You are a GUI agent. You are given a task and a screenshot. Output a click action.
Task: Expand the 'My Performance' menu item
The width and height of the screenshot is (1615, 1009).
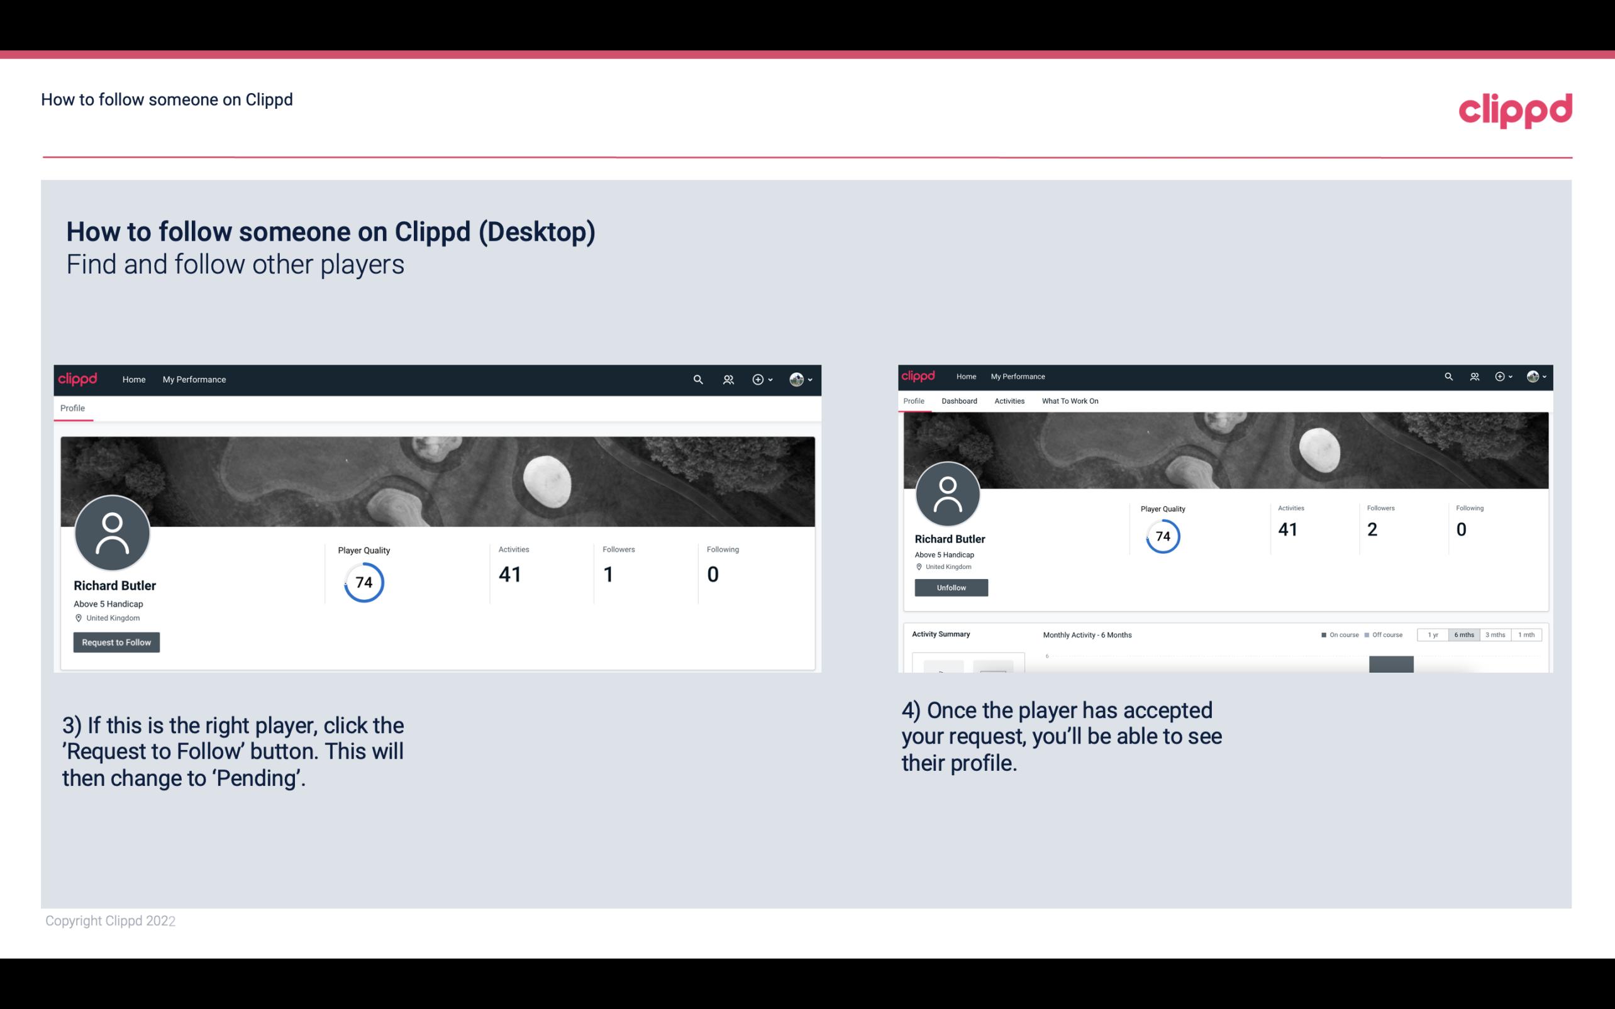tap(194, 379)
